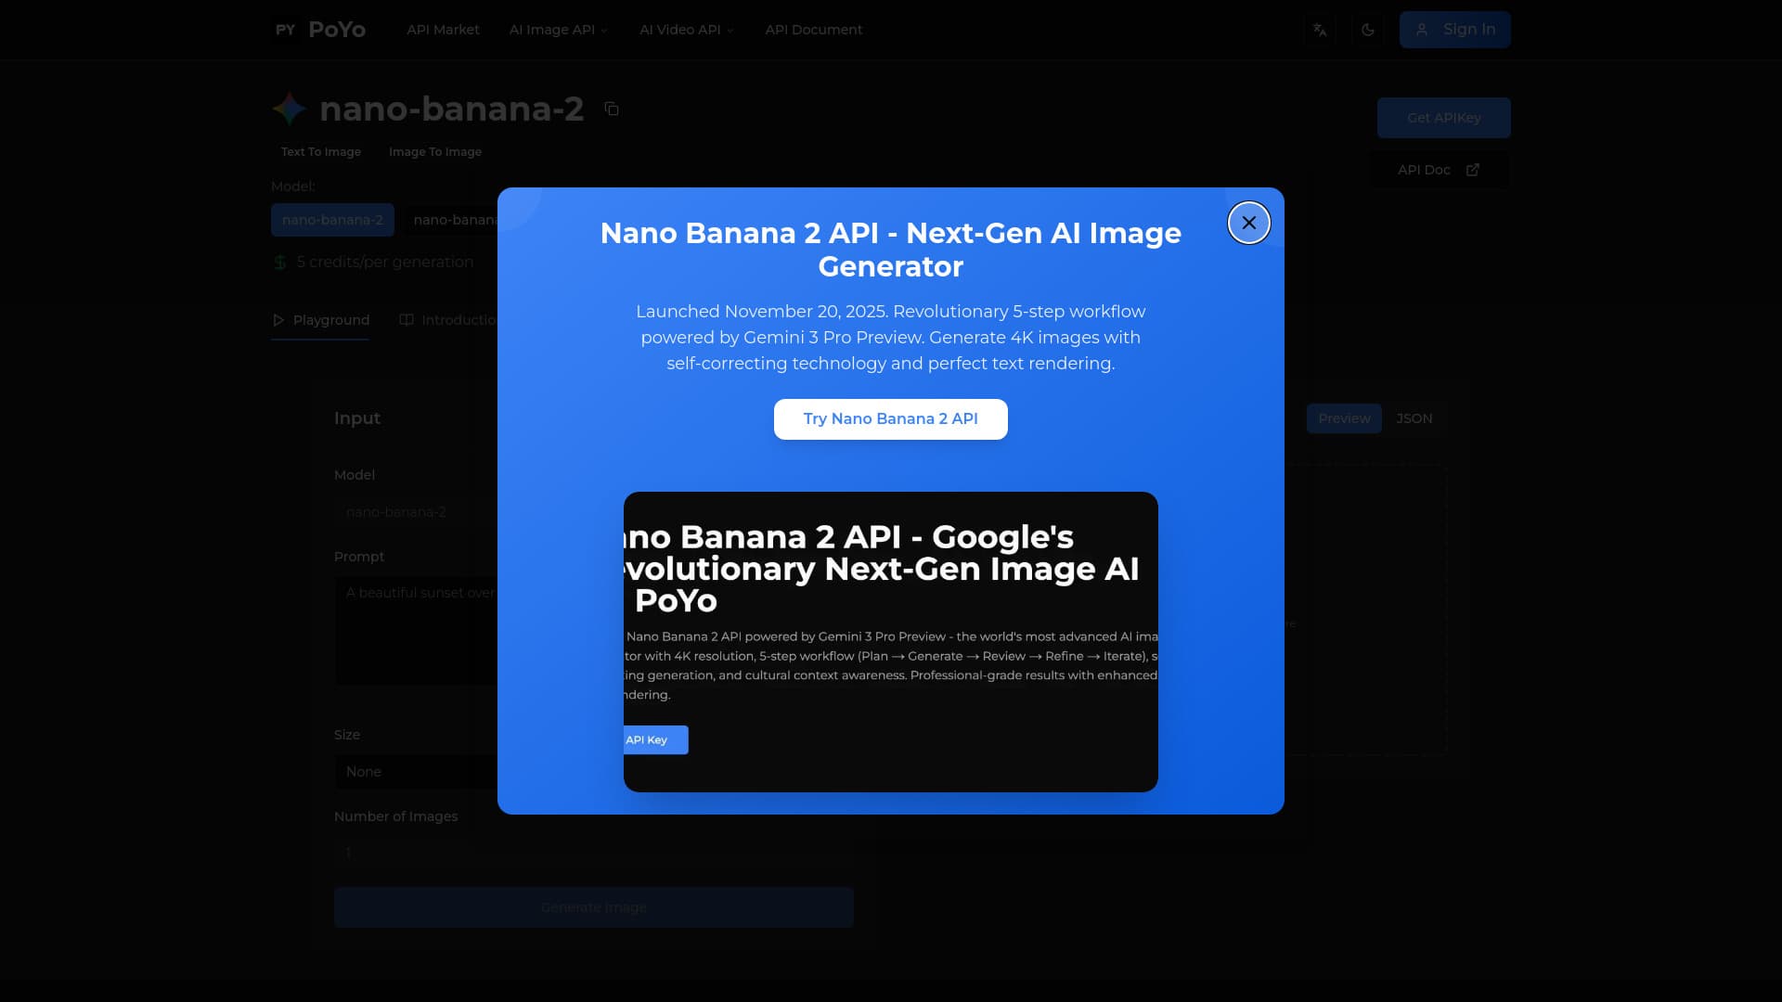Click the Try Nano Banana 2 API button

coord(890,418)
